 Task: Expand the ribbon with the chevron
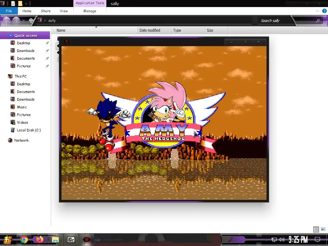[x=317, y=11]
